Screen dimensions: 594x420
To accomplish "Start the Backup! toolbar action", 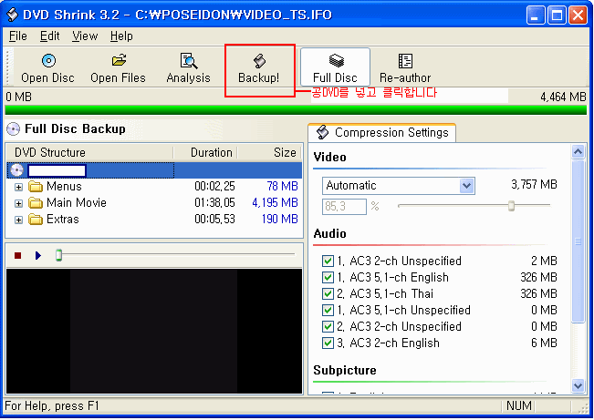I will tap(259, 69).
